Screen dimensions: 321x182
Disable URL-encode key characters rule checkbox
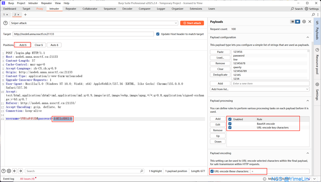230,127
